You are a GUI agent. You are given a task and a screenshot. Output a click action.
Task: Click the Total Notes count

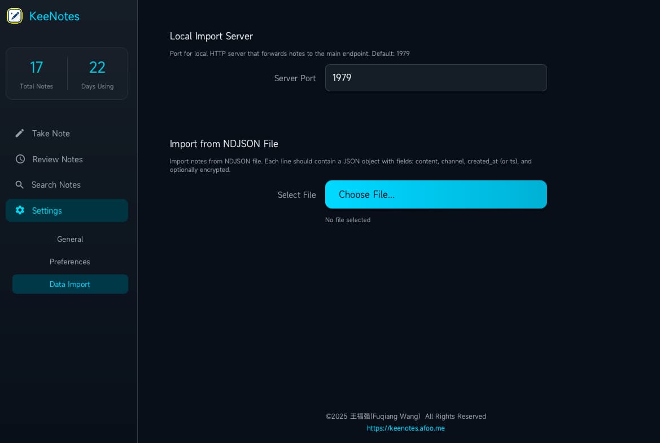coord(36,68)
